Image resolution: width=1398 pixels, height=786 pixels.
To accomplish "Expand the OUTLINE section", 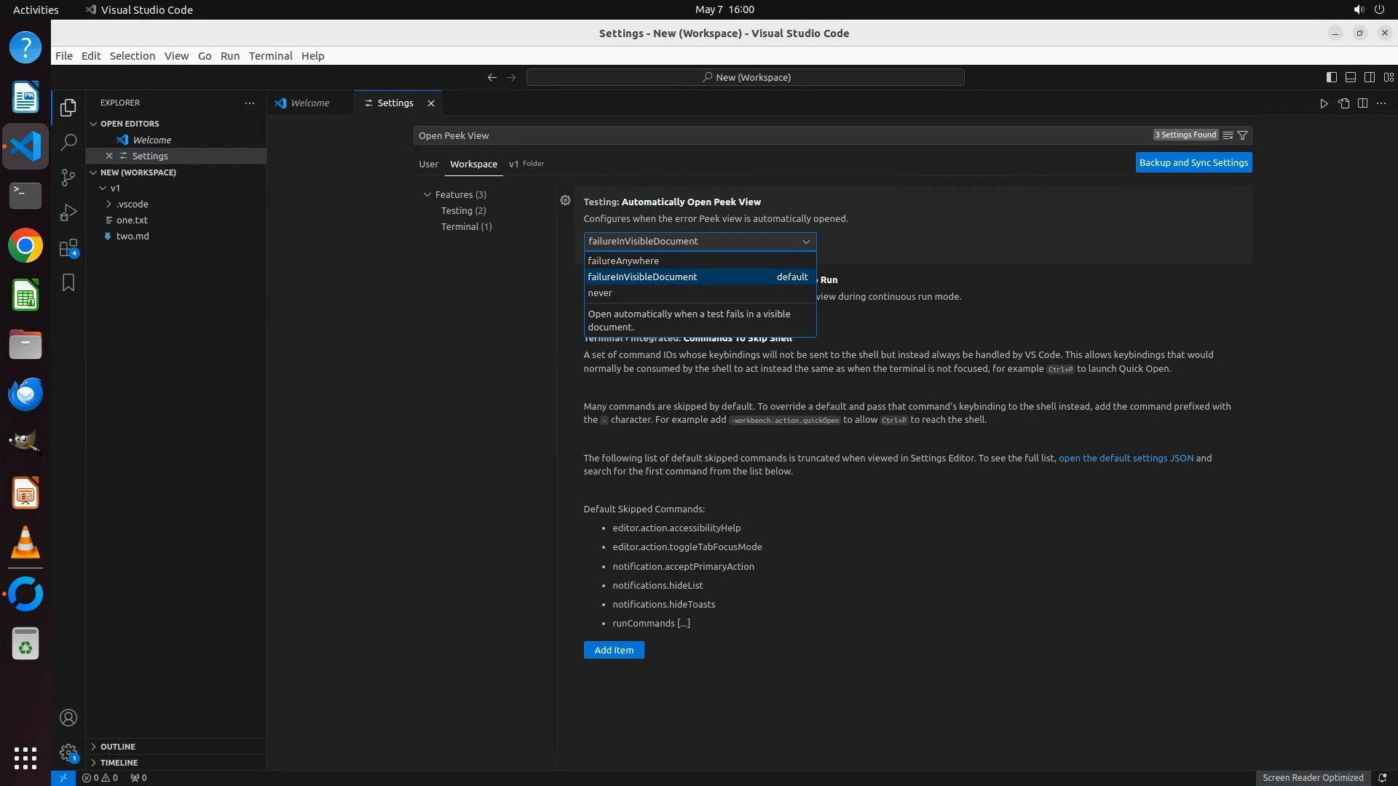I will point(117,747).
